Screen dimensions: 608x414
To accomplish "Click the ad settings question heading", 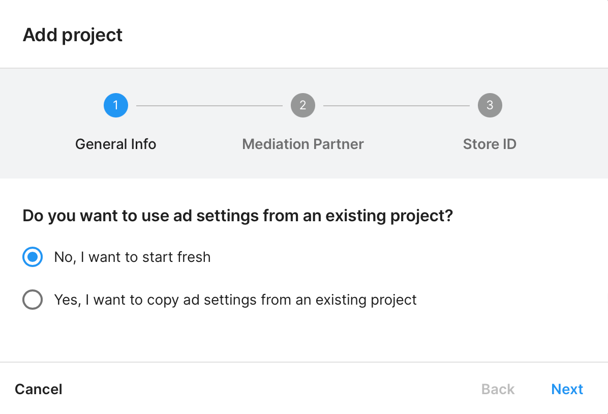I will (237, 216).
